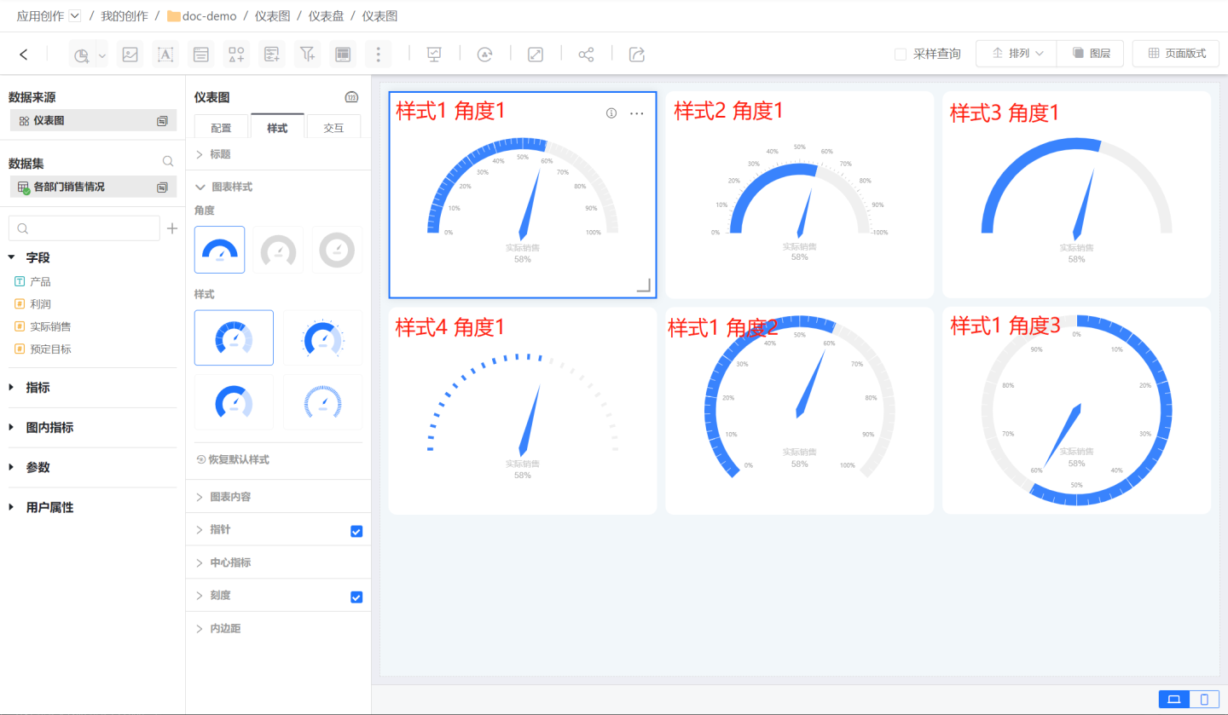Open the 交互 tab
Image resolution: width=1228 pixels, height=715 pixels.
333,127
